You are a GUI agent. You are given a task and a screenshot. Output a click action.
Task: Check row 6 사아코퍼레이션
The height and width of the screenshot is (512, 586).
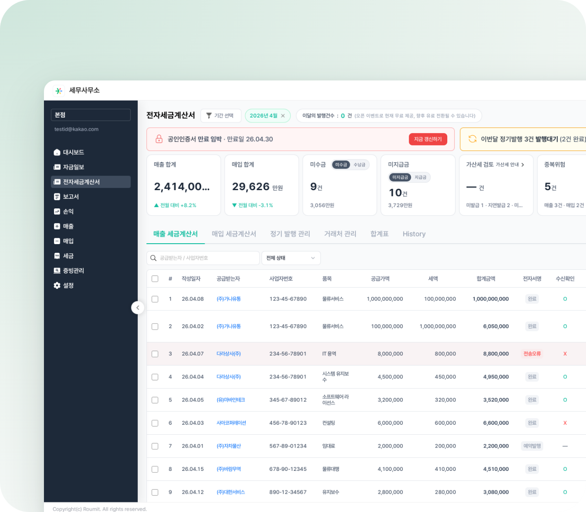coord(155,423)
